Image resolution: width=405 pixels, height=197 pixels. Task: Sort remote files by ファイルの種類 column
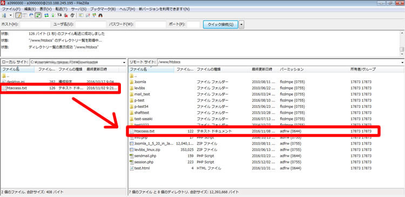223,69
